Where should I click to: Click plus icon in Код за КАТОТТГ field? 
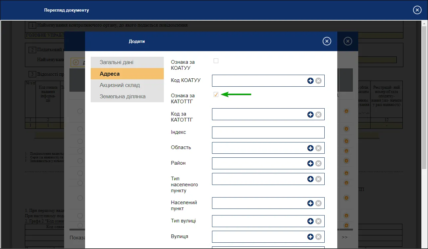click(x=310, y=114)
